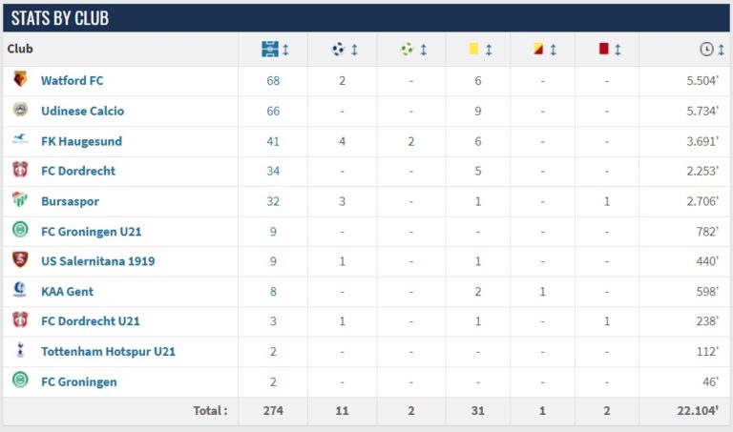Open the Udinese Calcio club link
Viewport: 733px width, 432px height.
pos(82,111)
